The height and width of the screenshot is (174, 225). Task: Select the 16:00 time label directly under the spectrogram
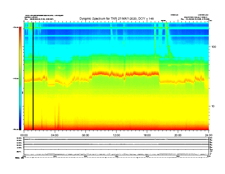147,135
